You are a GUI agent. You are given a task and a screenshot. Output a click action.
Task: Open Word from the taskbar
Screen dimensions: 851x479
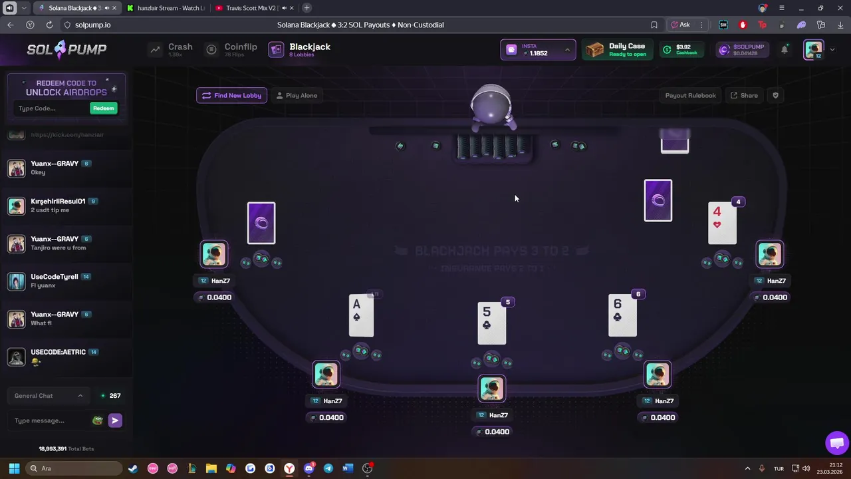click(x=347, y=468)
